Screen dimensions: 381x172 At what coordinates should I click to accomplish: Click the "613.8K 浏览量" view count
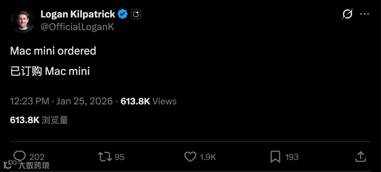39,120
